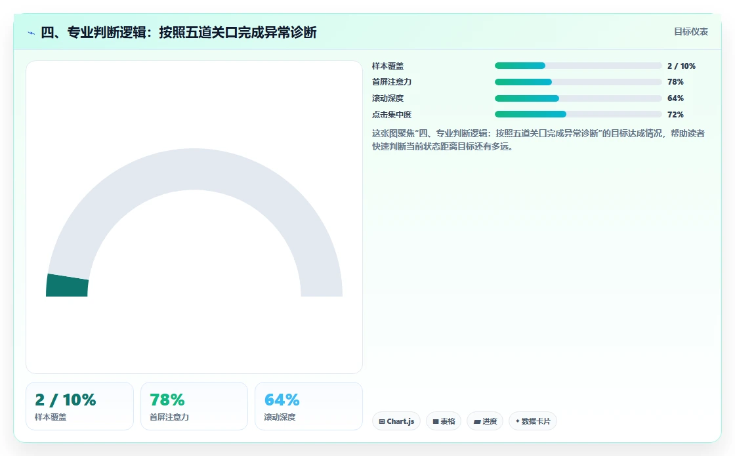The width and height of the screenshot is (735, 456).
Task: Click the 样本覆盖 row label
Action: pyautogui.click(x=388, y=66)
